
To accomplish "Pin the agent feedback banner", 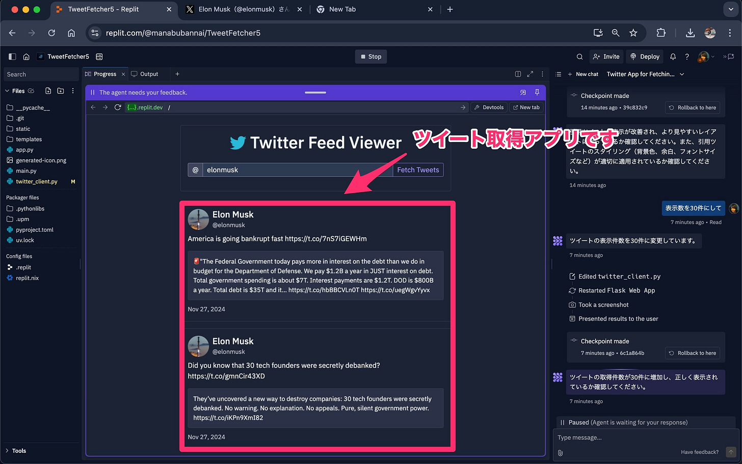I will pos(537,92).
